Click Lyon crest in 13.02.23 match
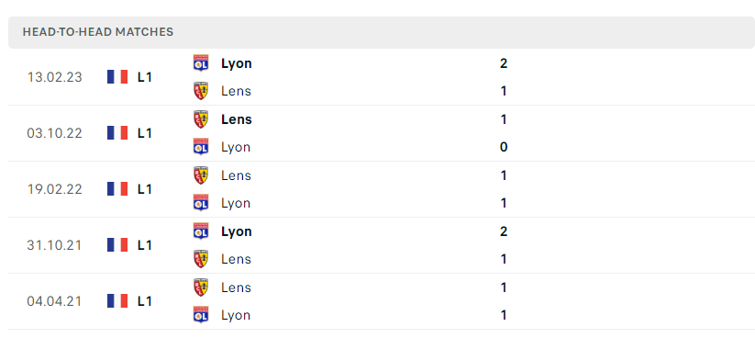 click(201, 63)
